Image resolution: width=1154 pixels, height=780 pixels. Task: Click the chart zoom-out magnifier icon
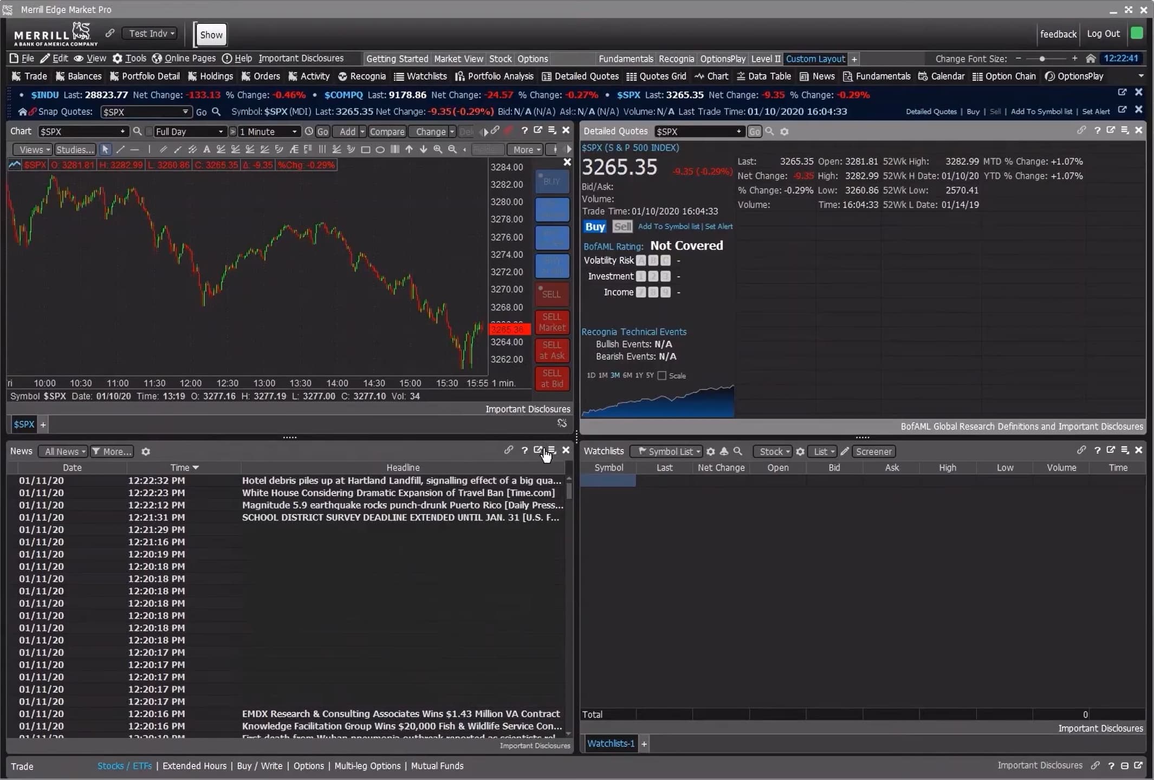[x=452, y=149]
